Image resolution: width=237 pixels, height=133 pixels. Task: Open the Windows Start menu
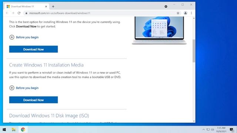pos(4,130)
